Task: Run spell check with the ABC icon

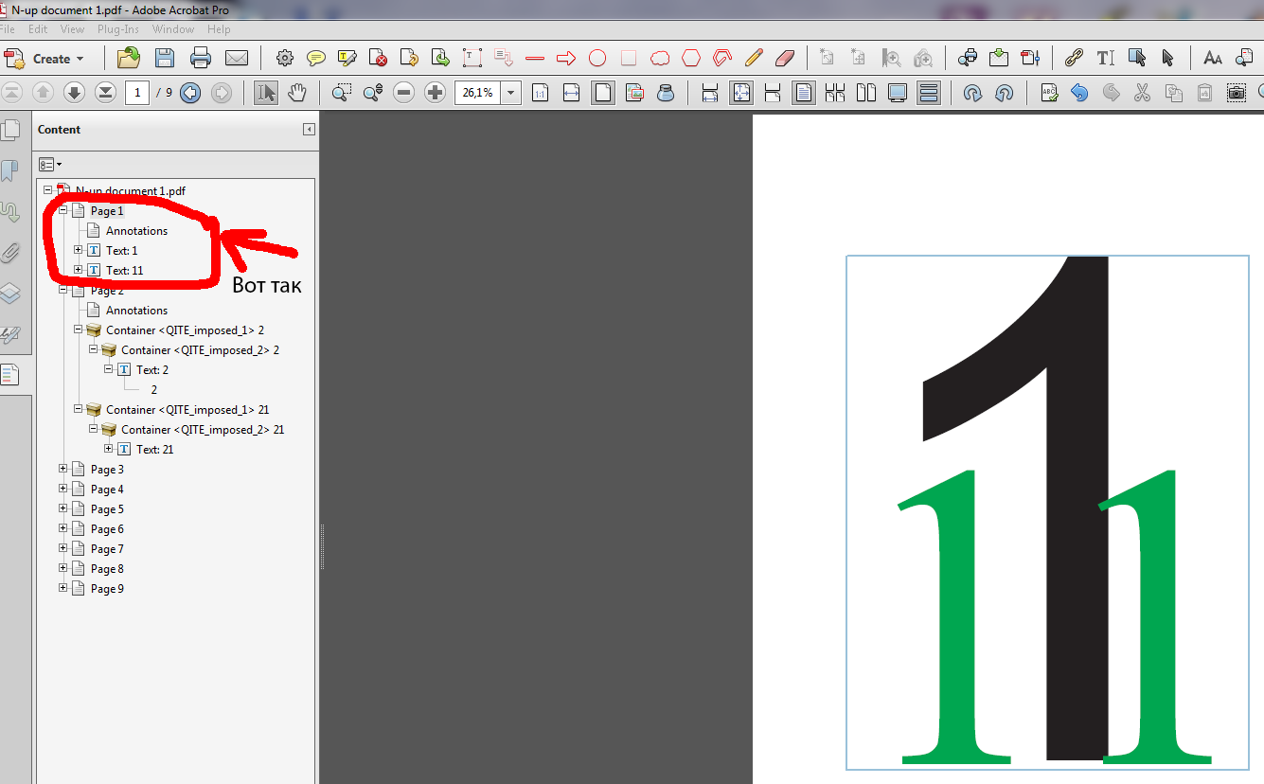Action: [1049, 93]
